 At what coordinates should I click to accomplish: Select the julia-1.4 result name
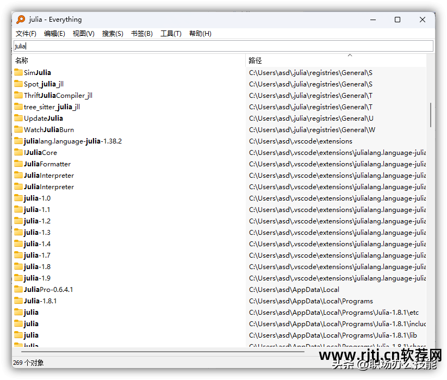coord(37,244)
